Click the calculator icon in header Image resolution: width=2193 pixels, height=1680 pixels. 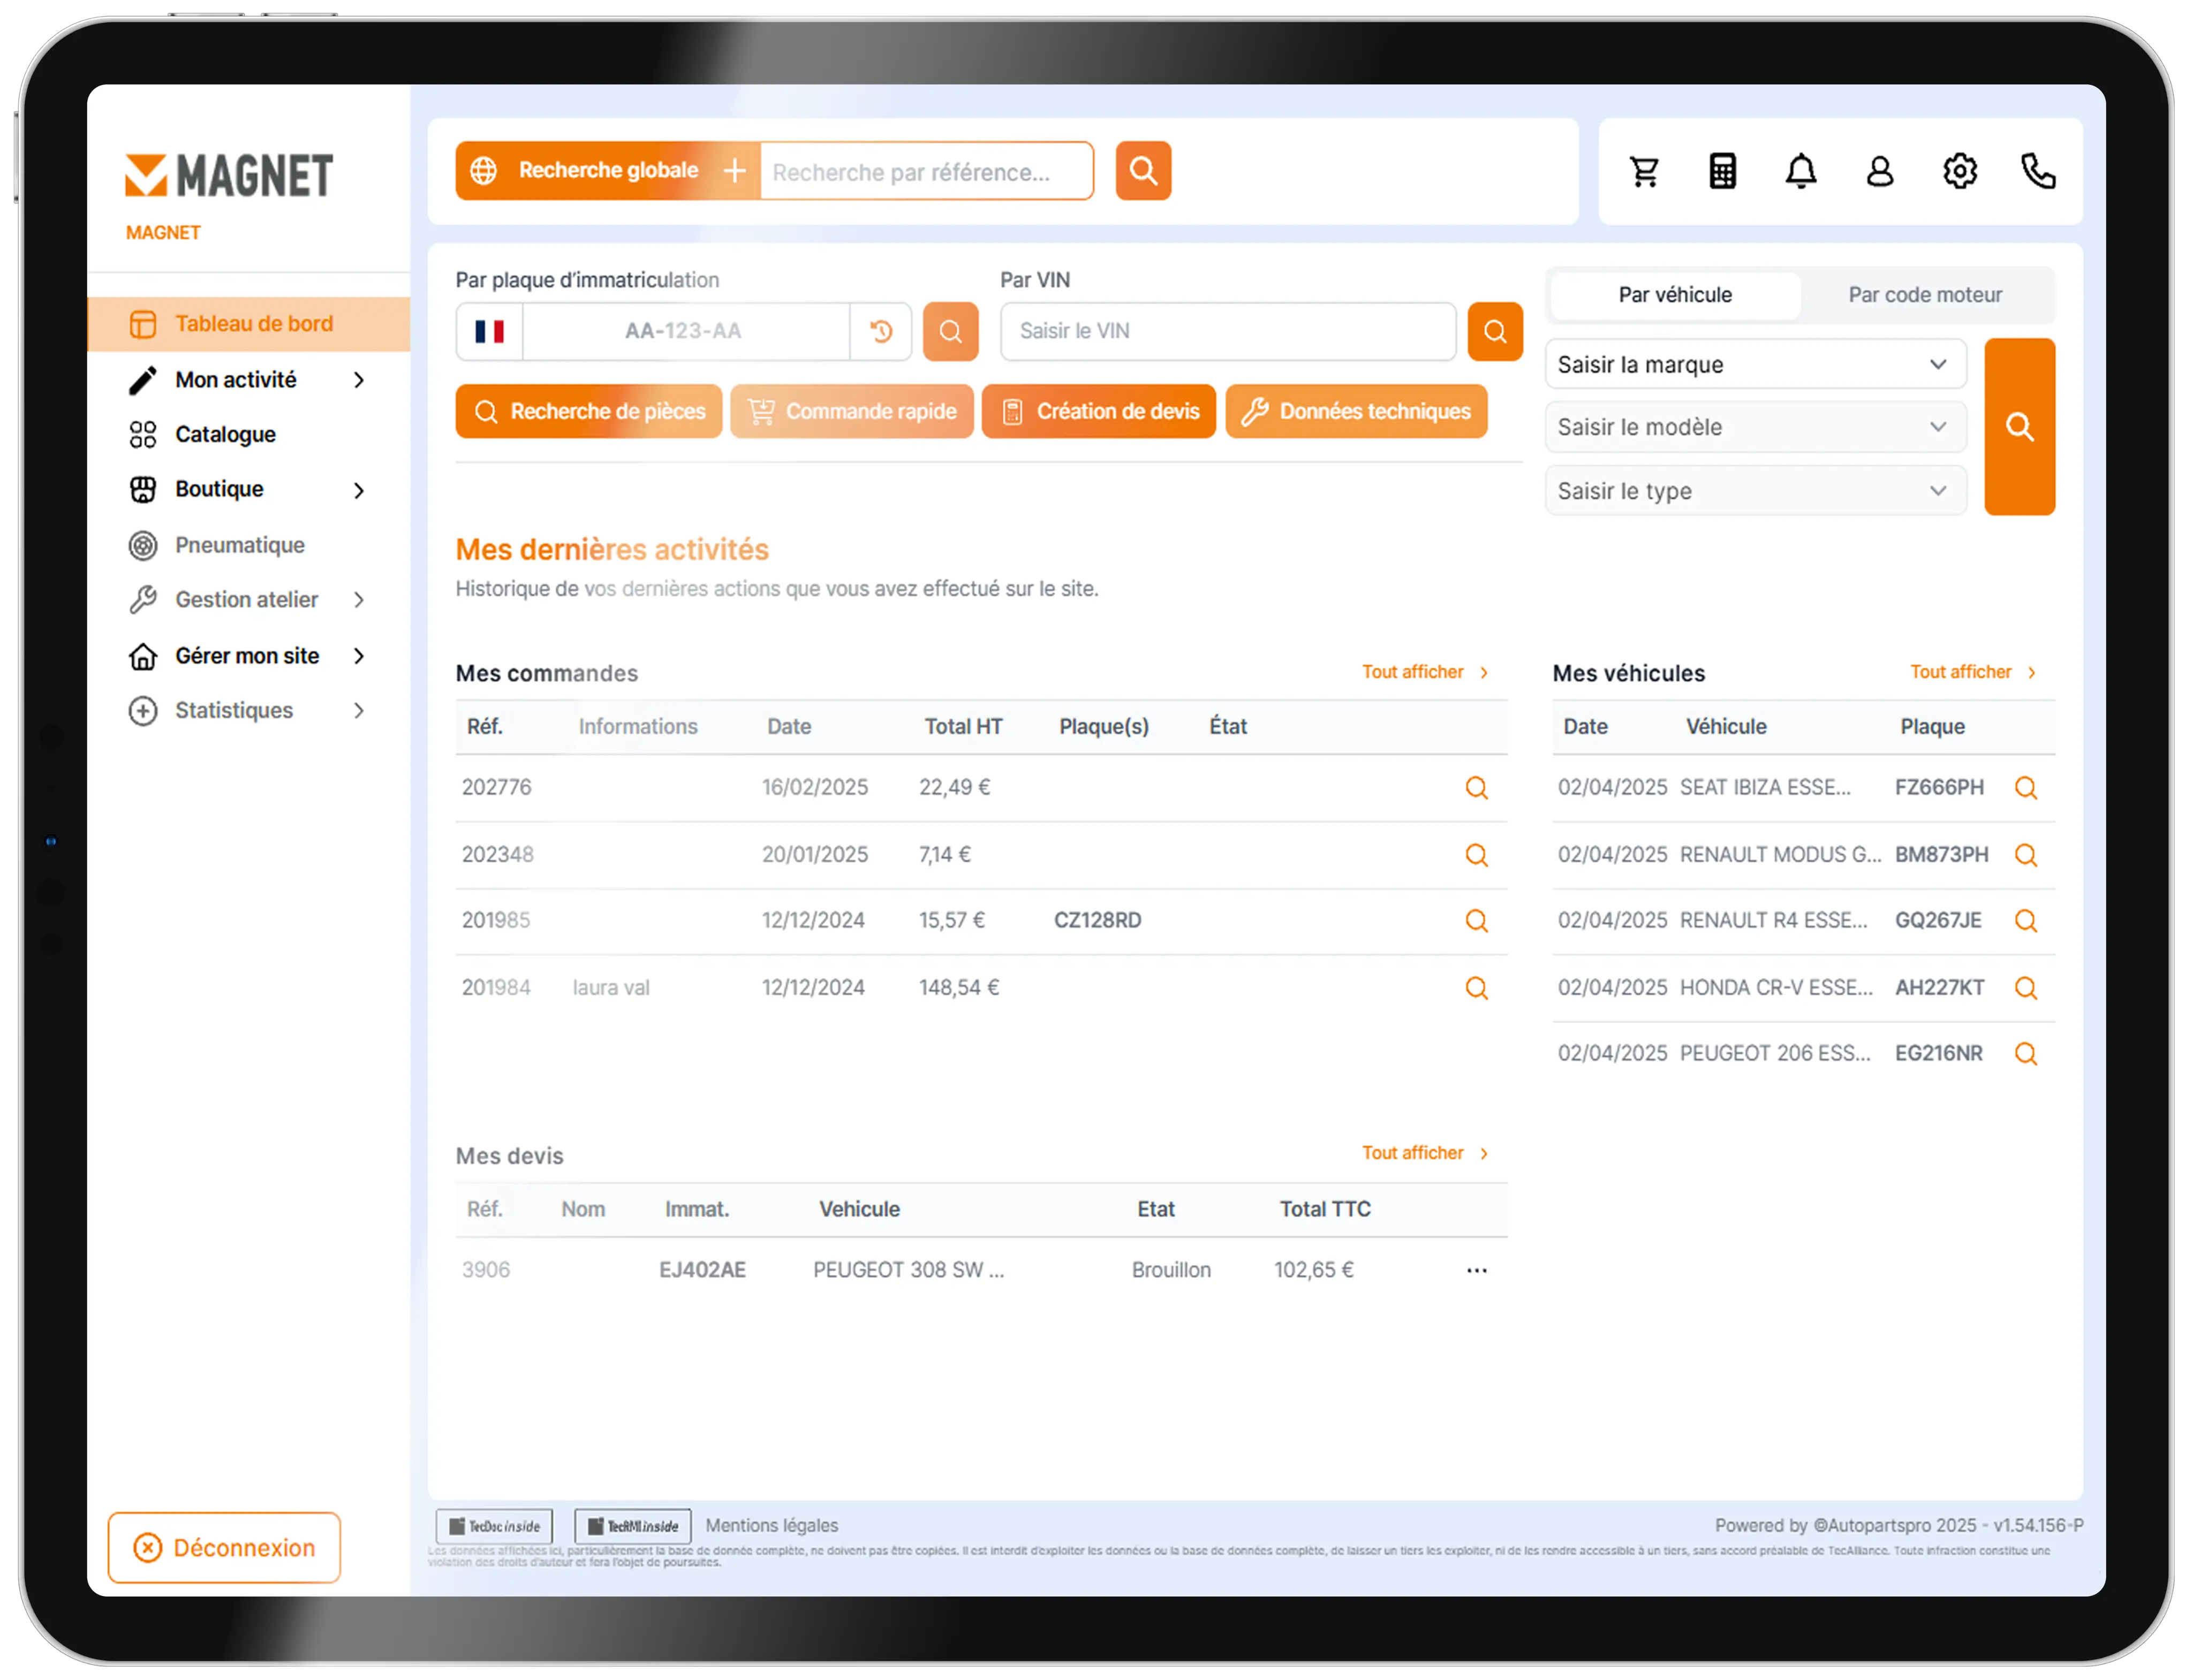pos(1722,172)
